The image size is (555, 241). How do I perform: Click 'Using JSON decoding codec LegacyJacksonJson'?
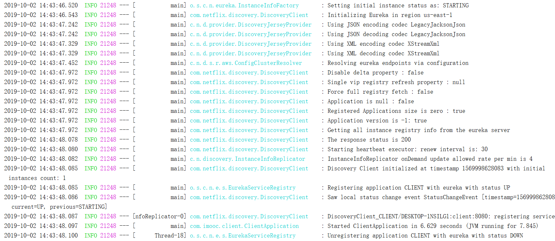(396, 34)
